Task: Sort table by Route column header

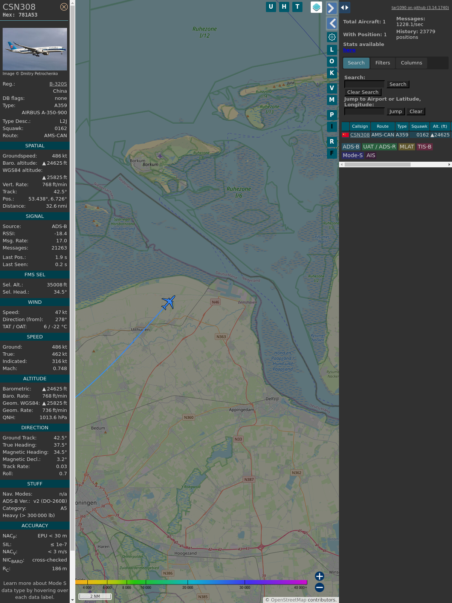Action: pyautogui.click(x=383, y=127)
